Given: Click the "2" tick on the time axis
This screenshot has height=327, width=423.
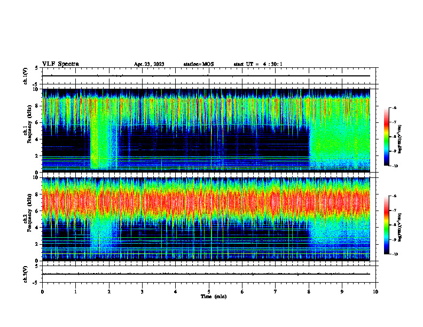Looking at the screenshot, I should 109,292.
